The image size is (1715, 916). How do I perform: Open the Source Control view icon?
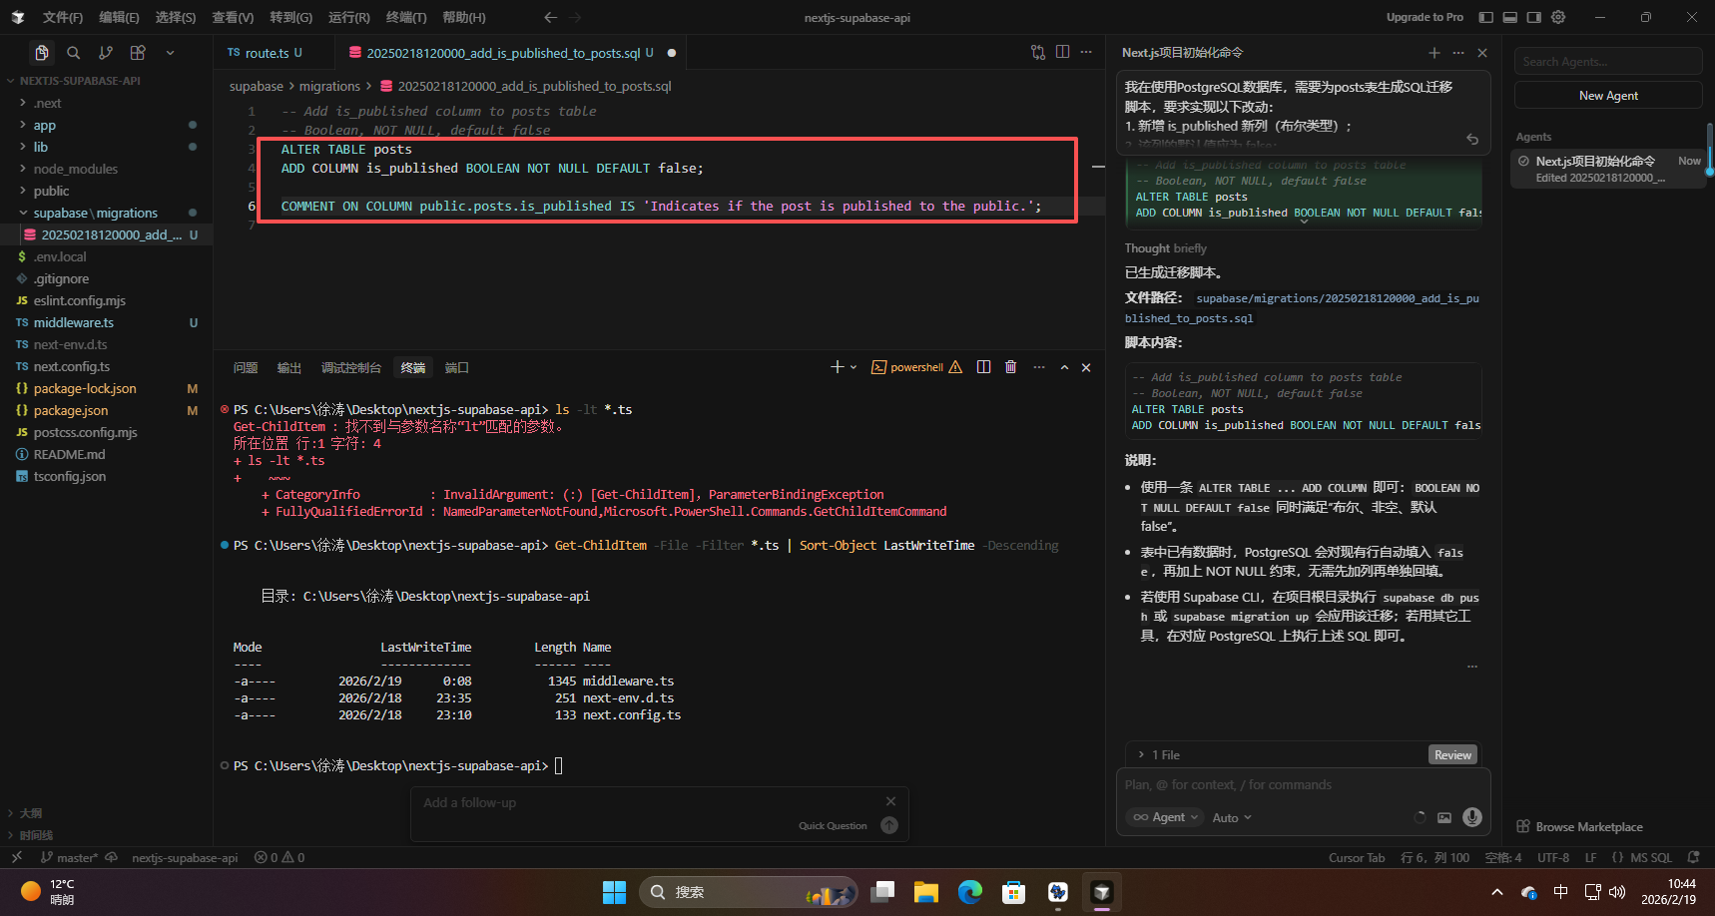click(x=106, y=53)
